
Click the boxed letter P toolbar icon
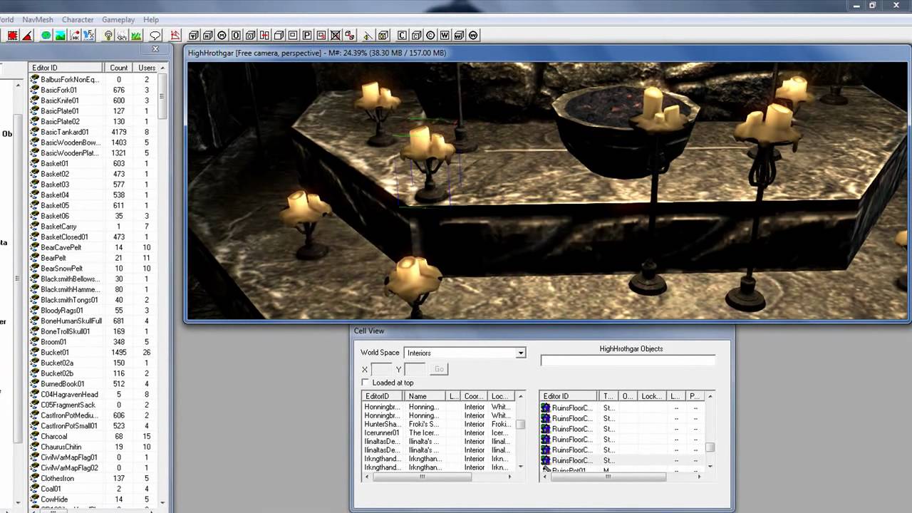coord(307,35)
